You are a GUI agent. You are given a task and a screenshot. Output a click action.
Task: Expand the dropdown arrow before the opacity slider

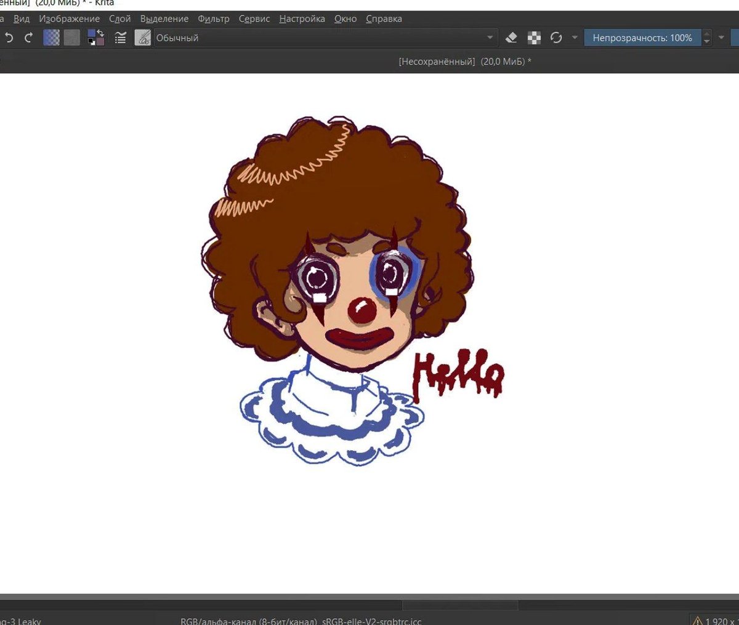click(x=575, y=38)
